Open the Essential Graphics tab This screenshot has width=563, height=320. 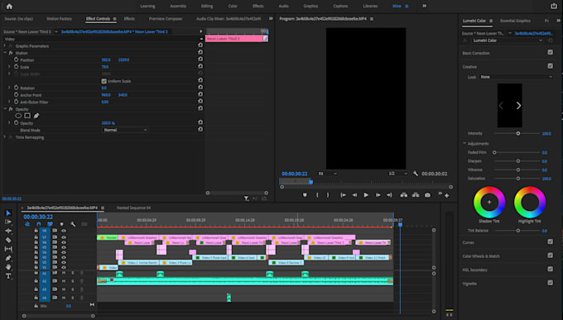pyautogui.click(x=515, y=21)
